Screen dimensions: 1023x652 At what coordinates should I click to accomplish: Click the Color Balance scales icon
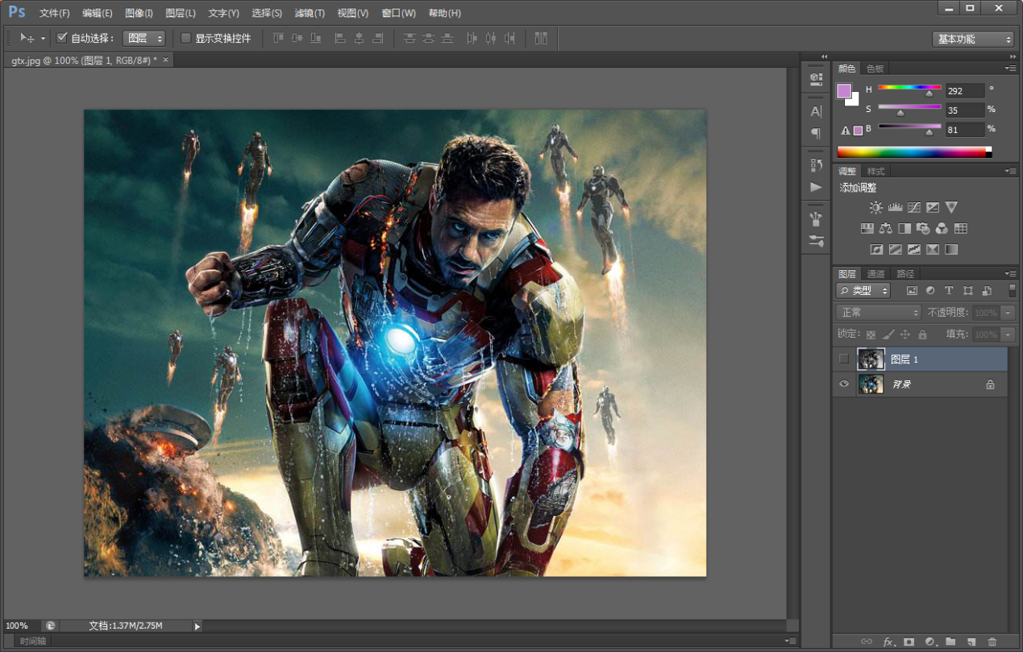[x=886, y=229]
